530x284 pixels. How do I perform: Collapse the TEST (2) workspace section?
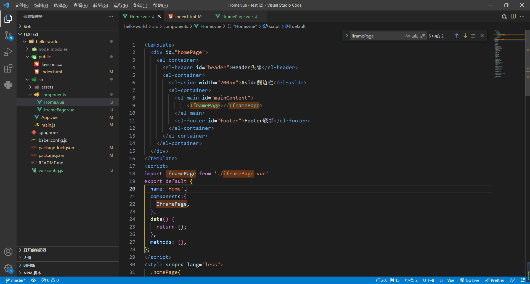click(x=68, y=34)
